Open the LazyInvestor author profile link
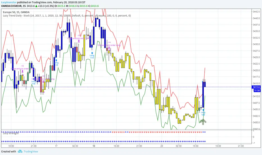 coord(9,2)
